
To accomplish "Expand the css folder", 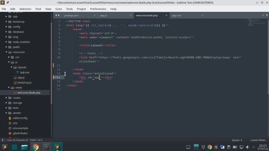I will [9, 57].
